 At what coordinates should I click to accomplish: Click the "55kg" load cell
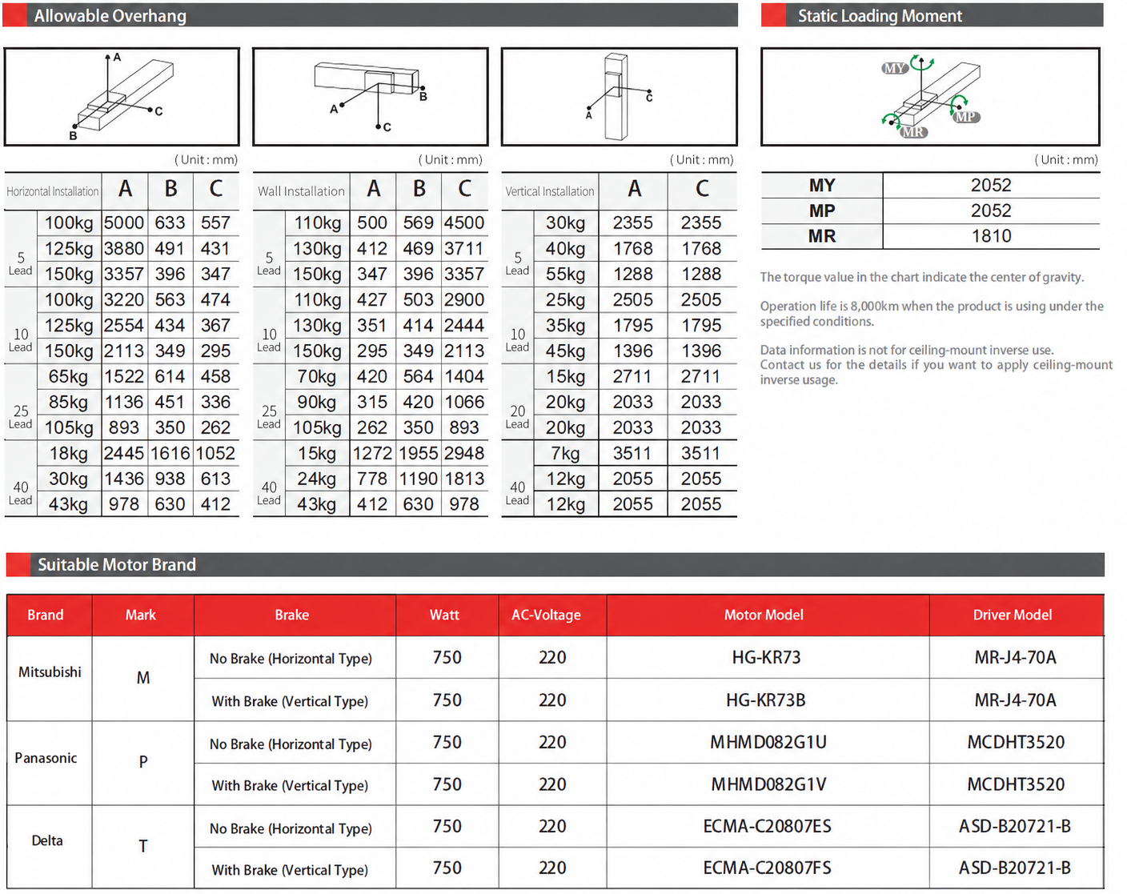[565, 274]
